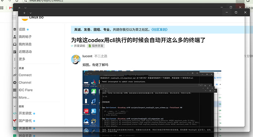The height and width of the screenshot is (137, 253).
Task: Open Channel in sidebar
Action: tap(25, 82)
